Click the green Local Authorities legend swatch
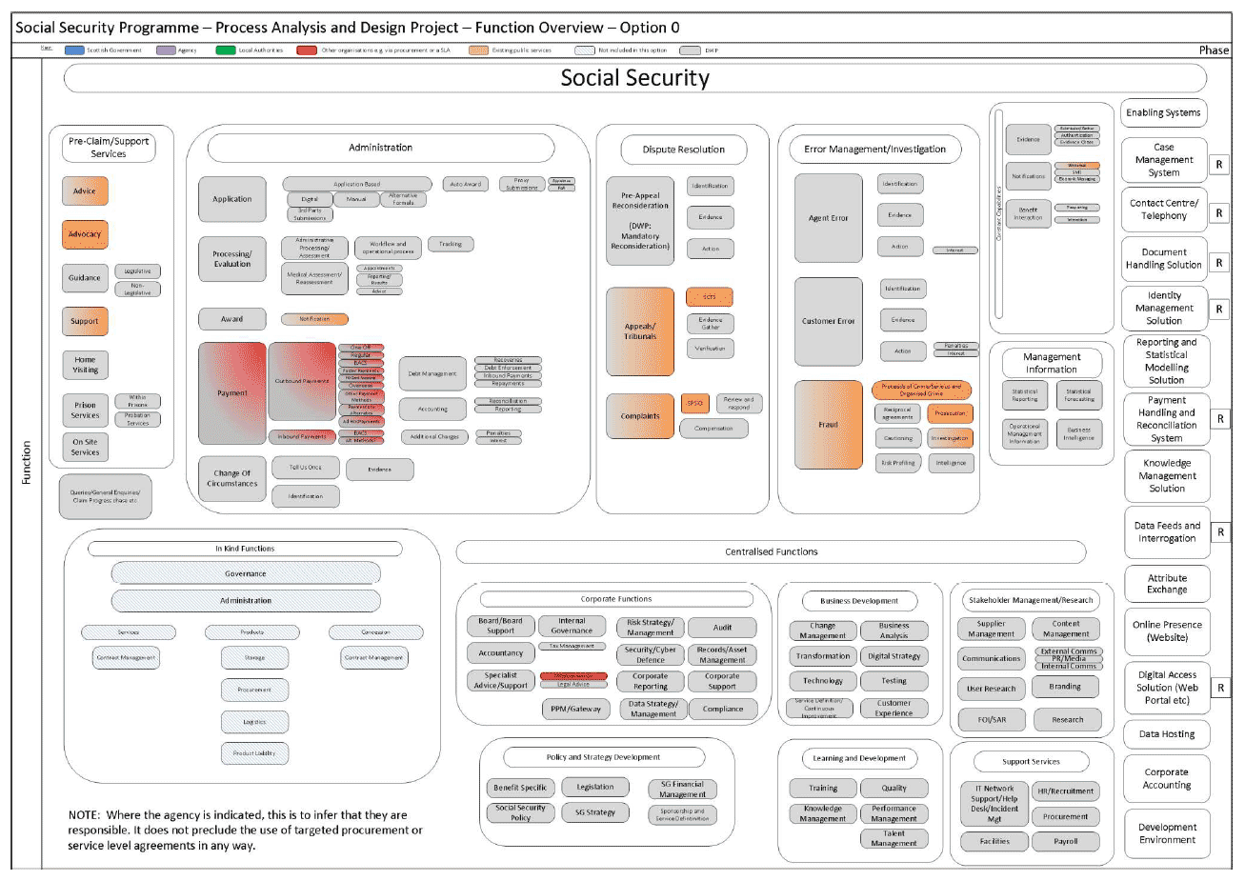 click(225, 50)
